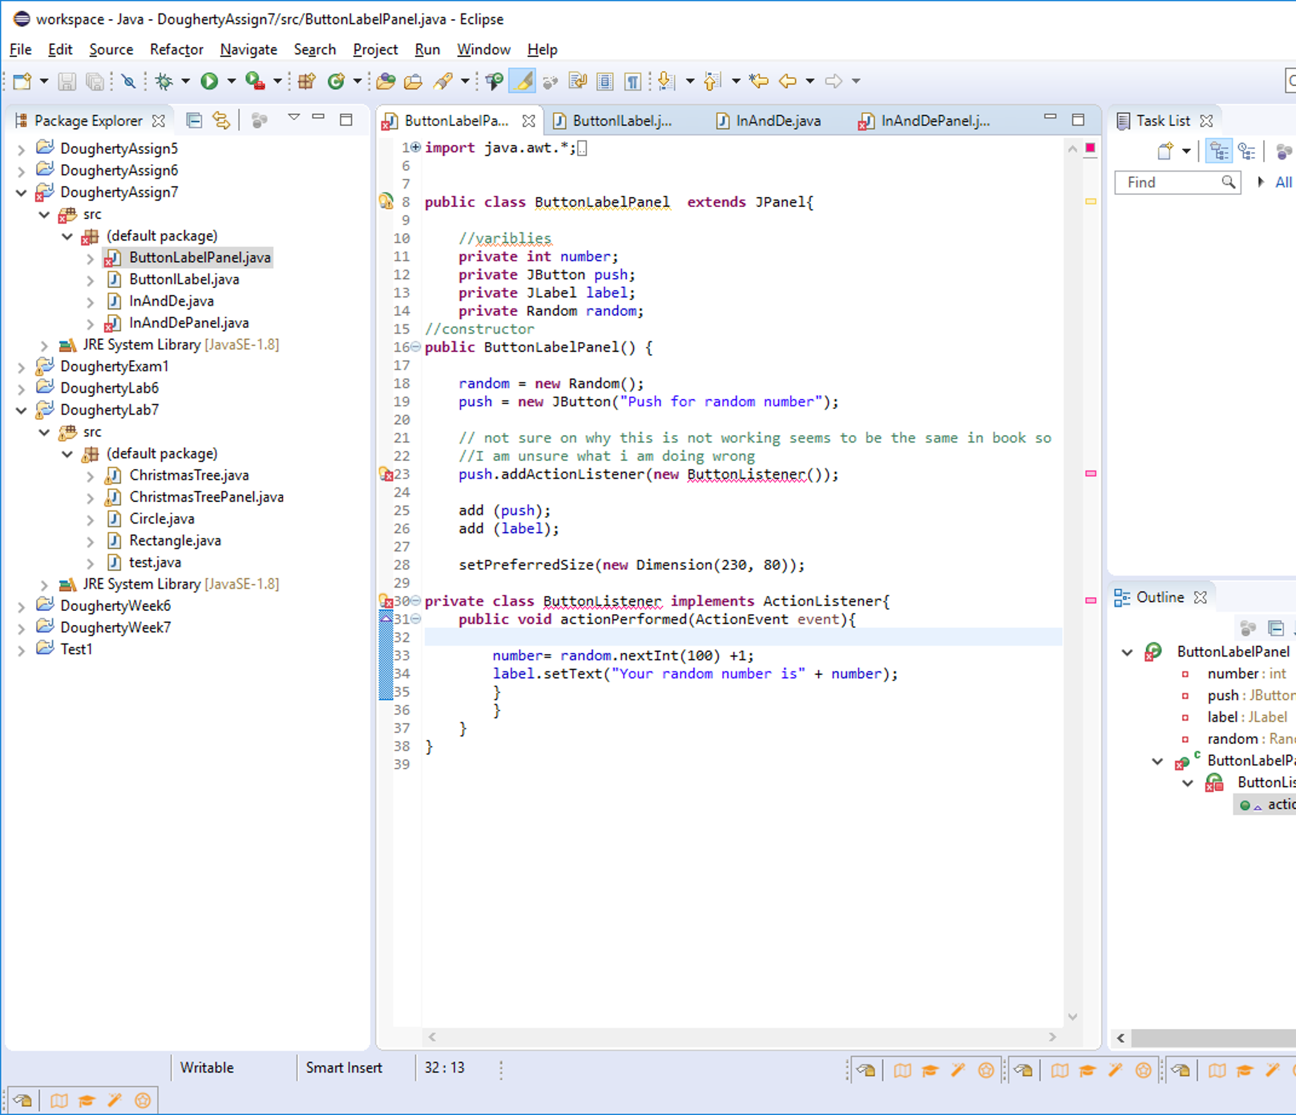Toggle Link with Editor in Package Explorer

point(220,120)
